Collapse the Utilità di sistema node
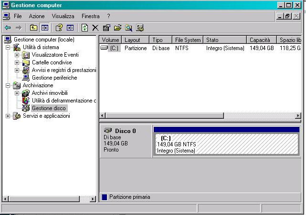This screenshot has height=215, width=306. tap(8, 47)
